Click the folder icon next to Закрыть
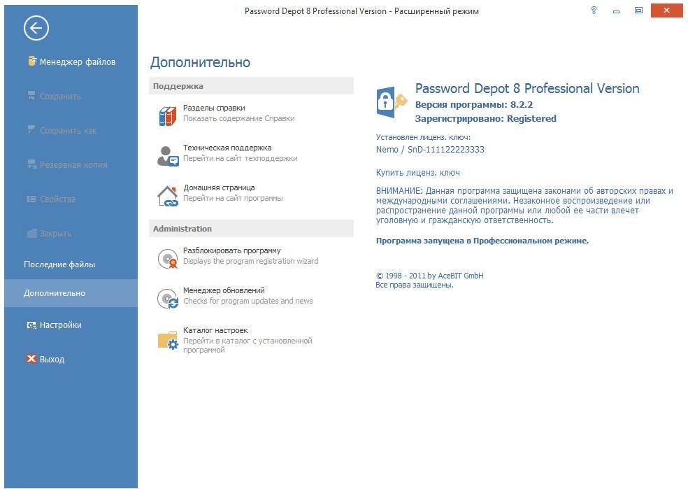 click(x=31, y=233)
